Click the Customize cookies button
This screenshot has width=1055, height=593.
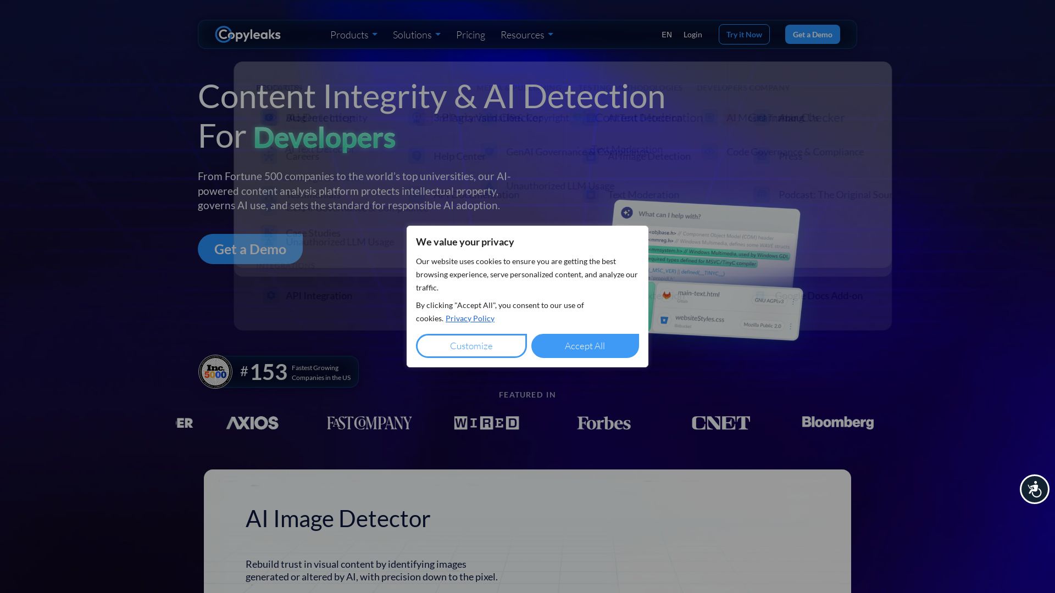pos(471,346)
